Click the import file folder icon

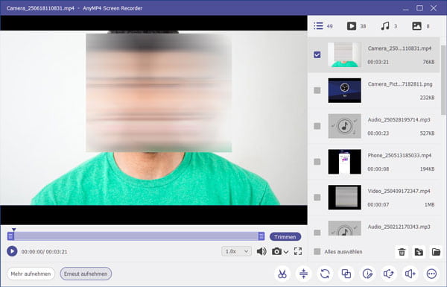pyautogui.click(x=419, y=252)
